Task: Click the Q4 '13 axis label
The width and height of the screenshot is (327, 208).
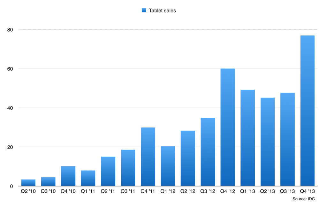Action: click(307, 191)
